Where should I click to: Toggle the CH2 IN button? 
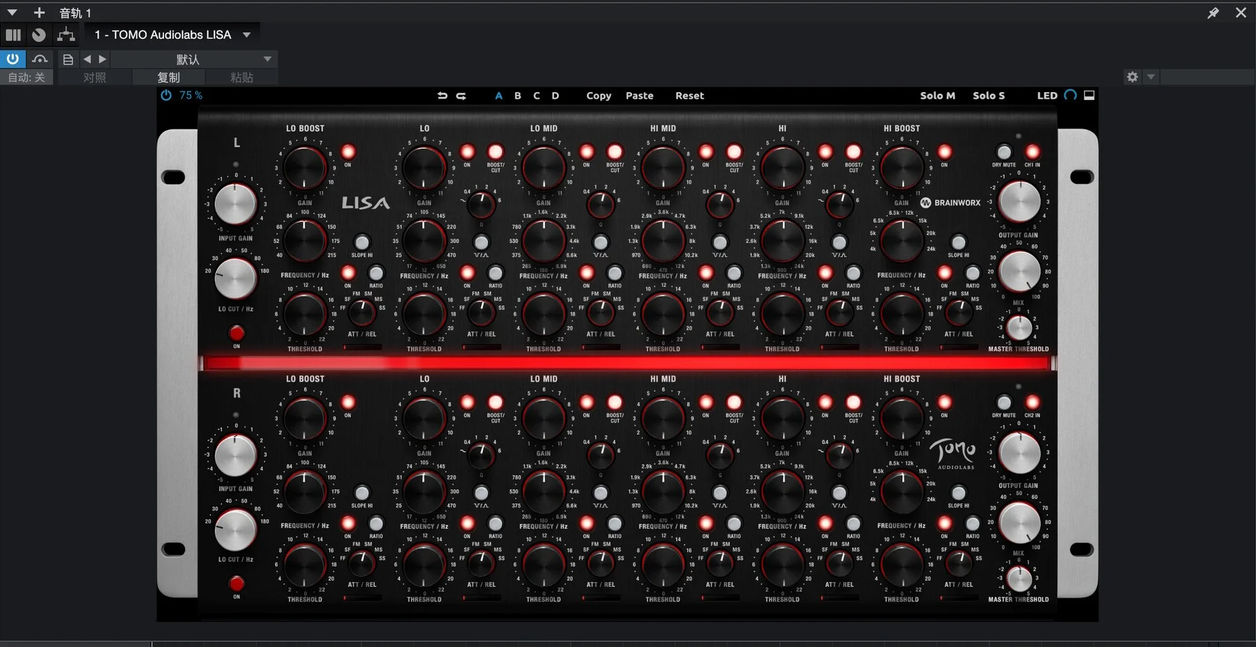click(1032, 403)
